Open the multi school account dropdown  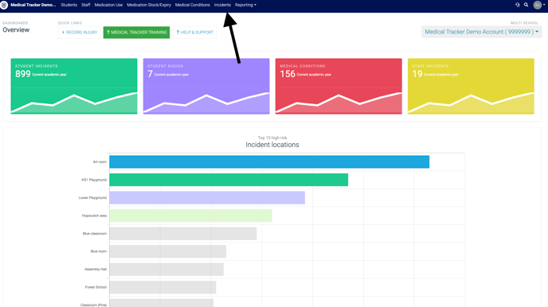482,32
